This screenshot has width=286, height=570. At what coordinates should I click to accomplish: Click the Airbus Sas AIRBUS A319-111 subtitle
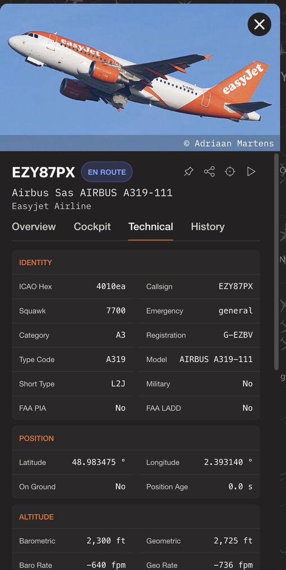pyautogui.click(x=92, y=193)
